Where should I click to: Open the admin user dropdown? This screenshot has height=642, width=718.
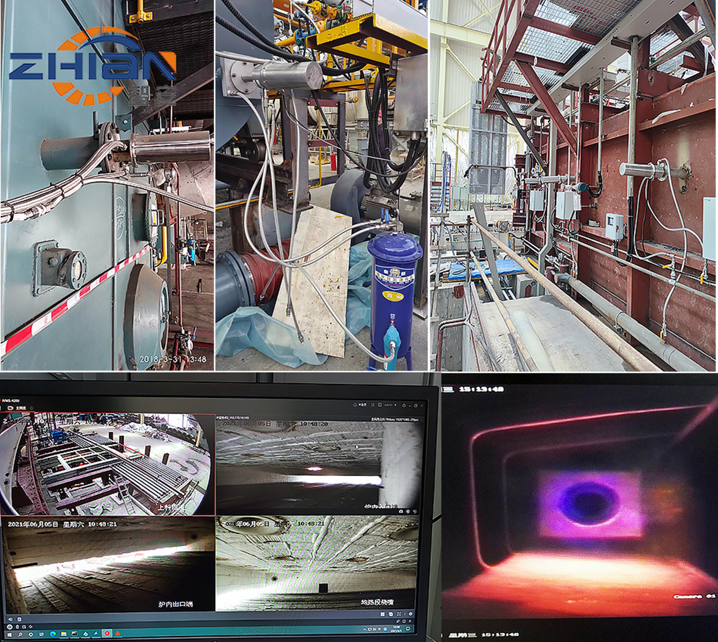389,405
